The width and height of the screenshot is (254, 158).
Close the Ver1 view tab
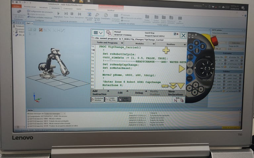pyautogui.click(x=32, y=24)
